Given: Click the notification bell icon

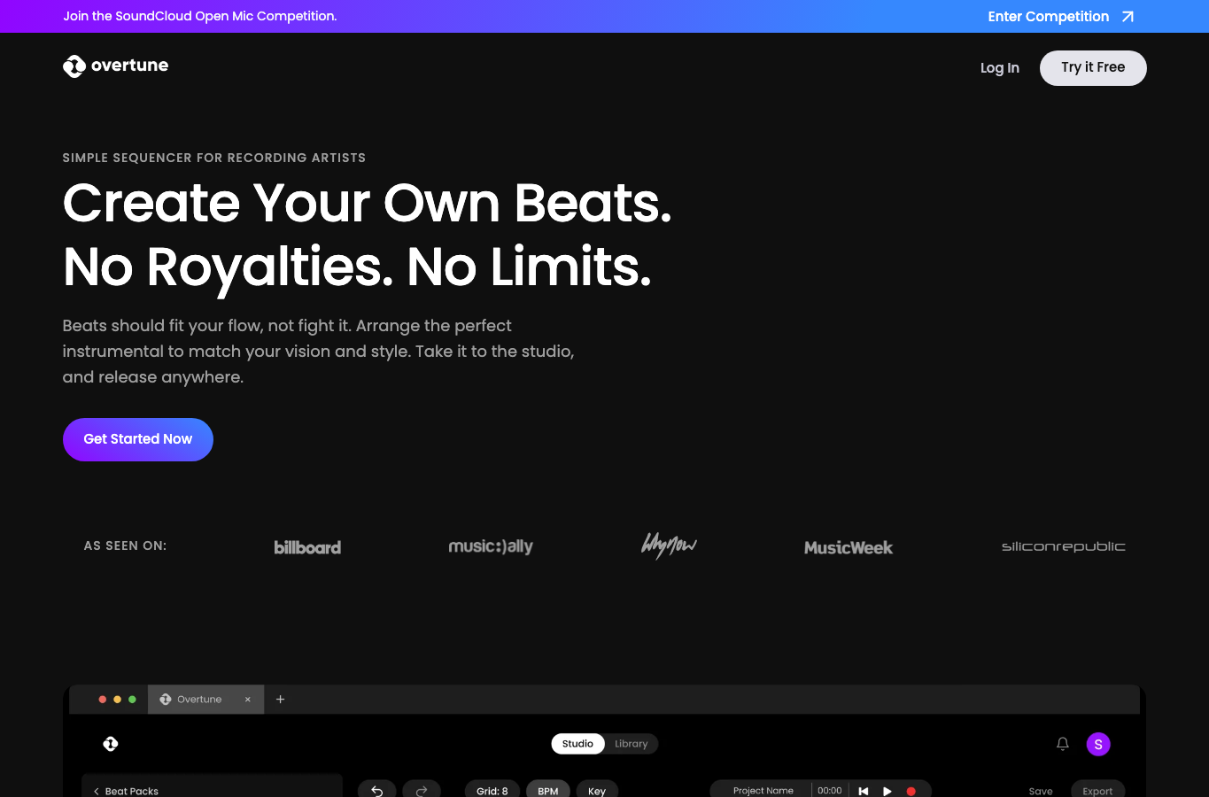Looking at the screenshot, I should 1063,744.
